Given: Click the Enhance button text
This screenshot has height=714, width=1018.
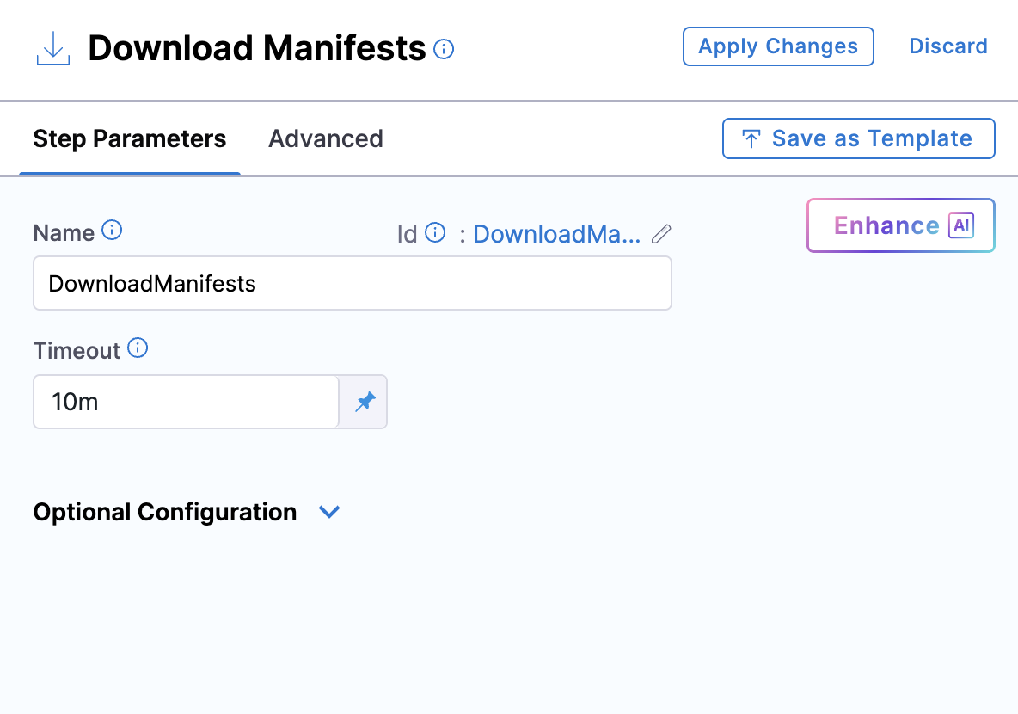Looking at the screenshot, I should tap(886, 225).
